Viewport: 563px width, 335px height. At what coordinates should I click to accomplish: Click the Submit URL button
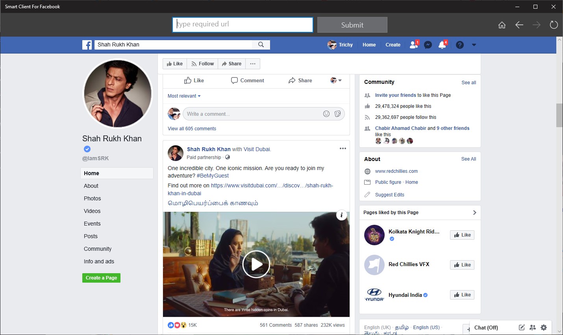(x=352, y=25)
